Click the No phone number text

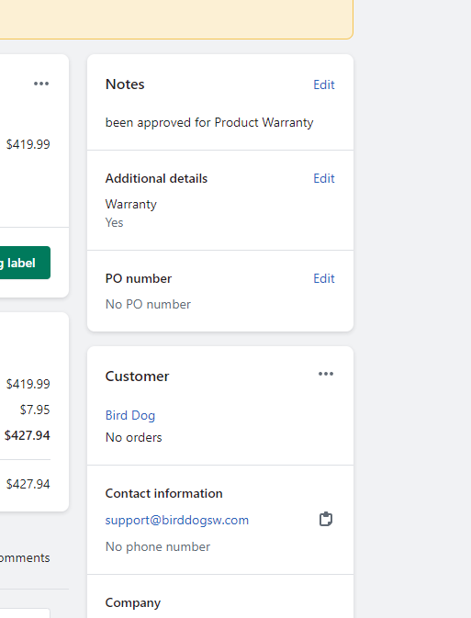[x=158, y=546]
